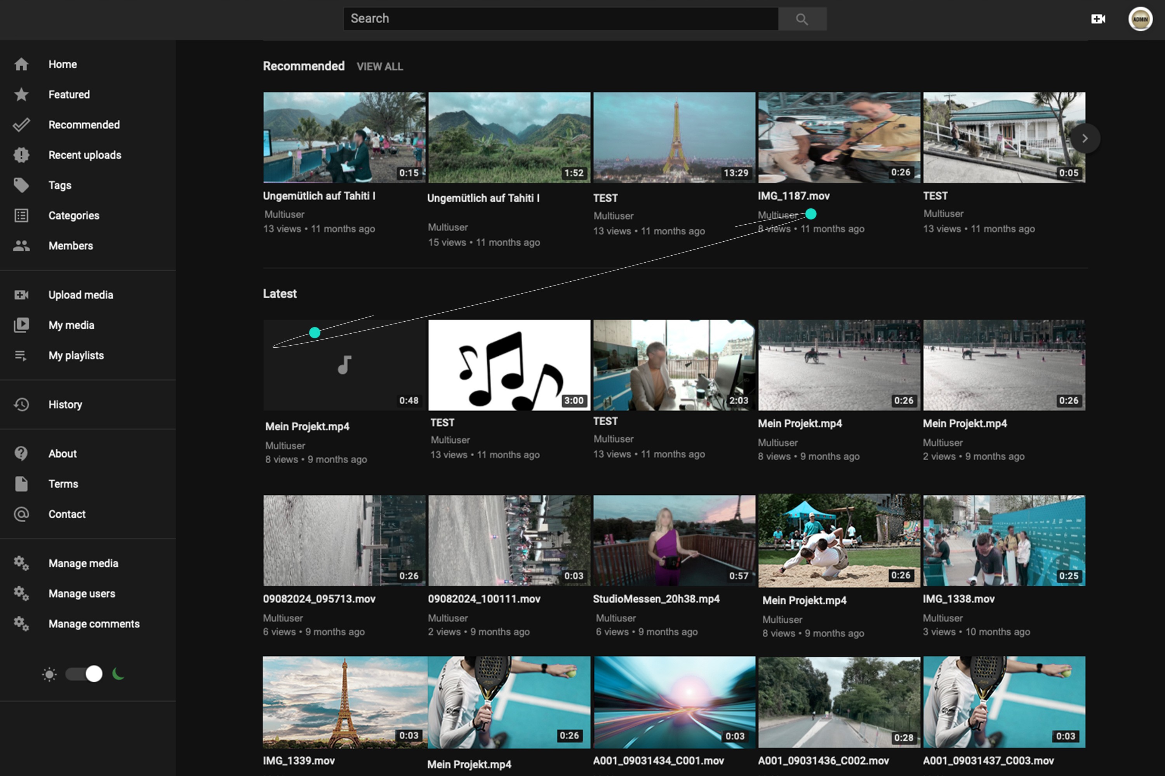Click the Manage media gears icon
1165x776 pixels.
(x=21, y=563)
